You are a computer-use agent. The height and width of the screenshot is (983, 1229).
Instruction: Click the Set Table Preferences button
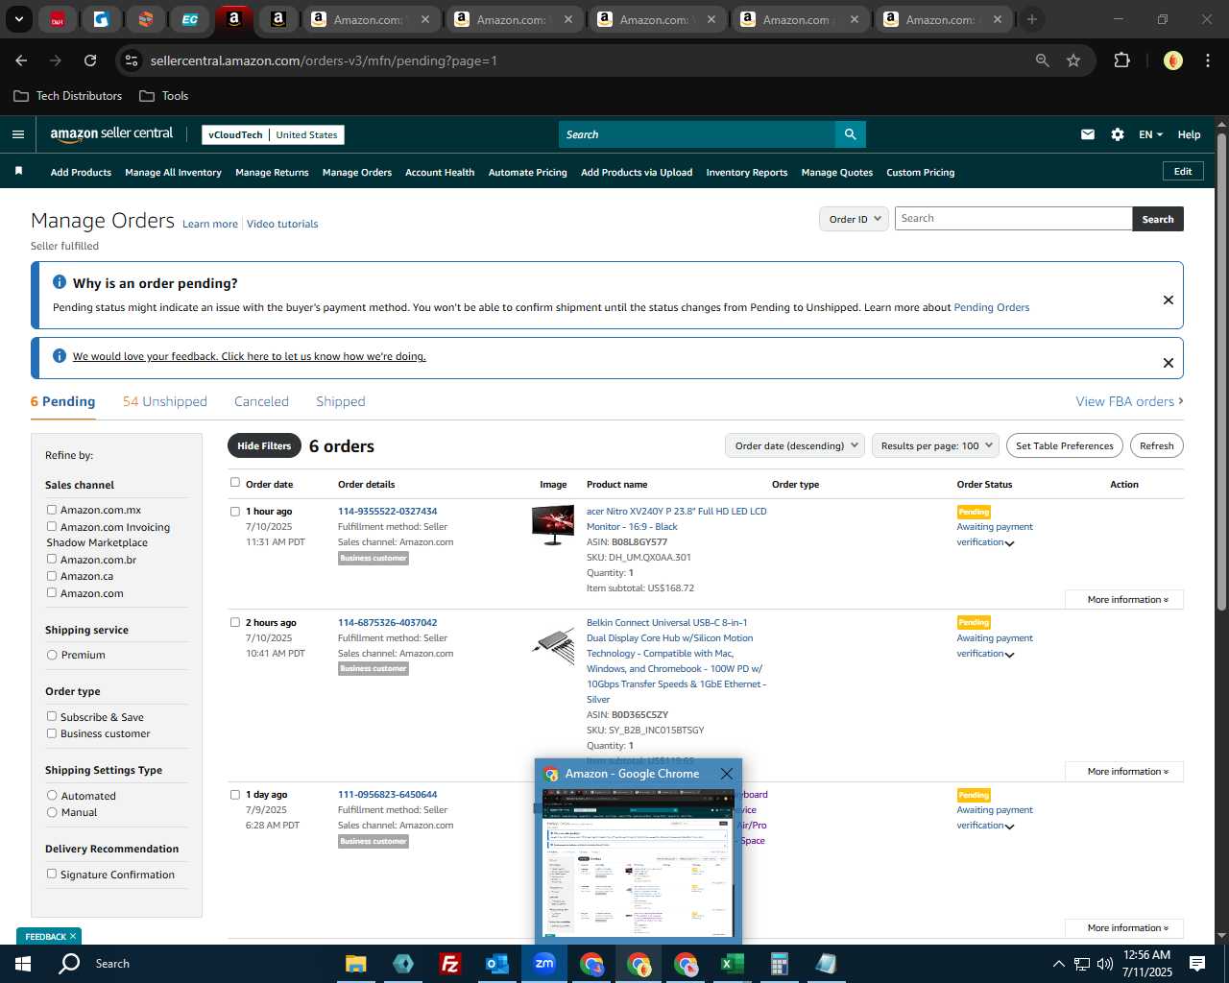pyautogui.click(x=1065, y=445)
